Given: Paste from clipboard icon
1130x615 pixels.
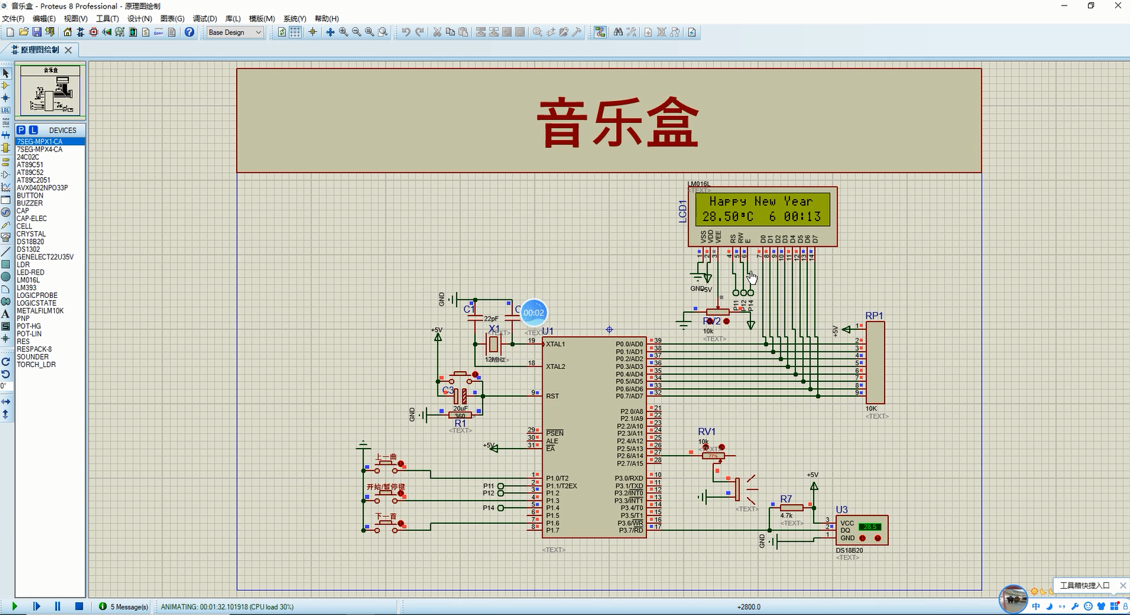Looking at the screenshot, I should (464, 32).
